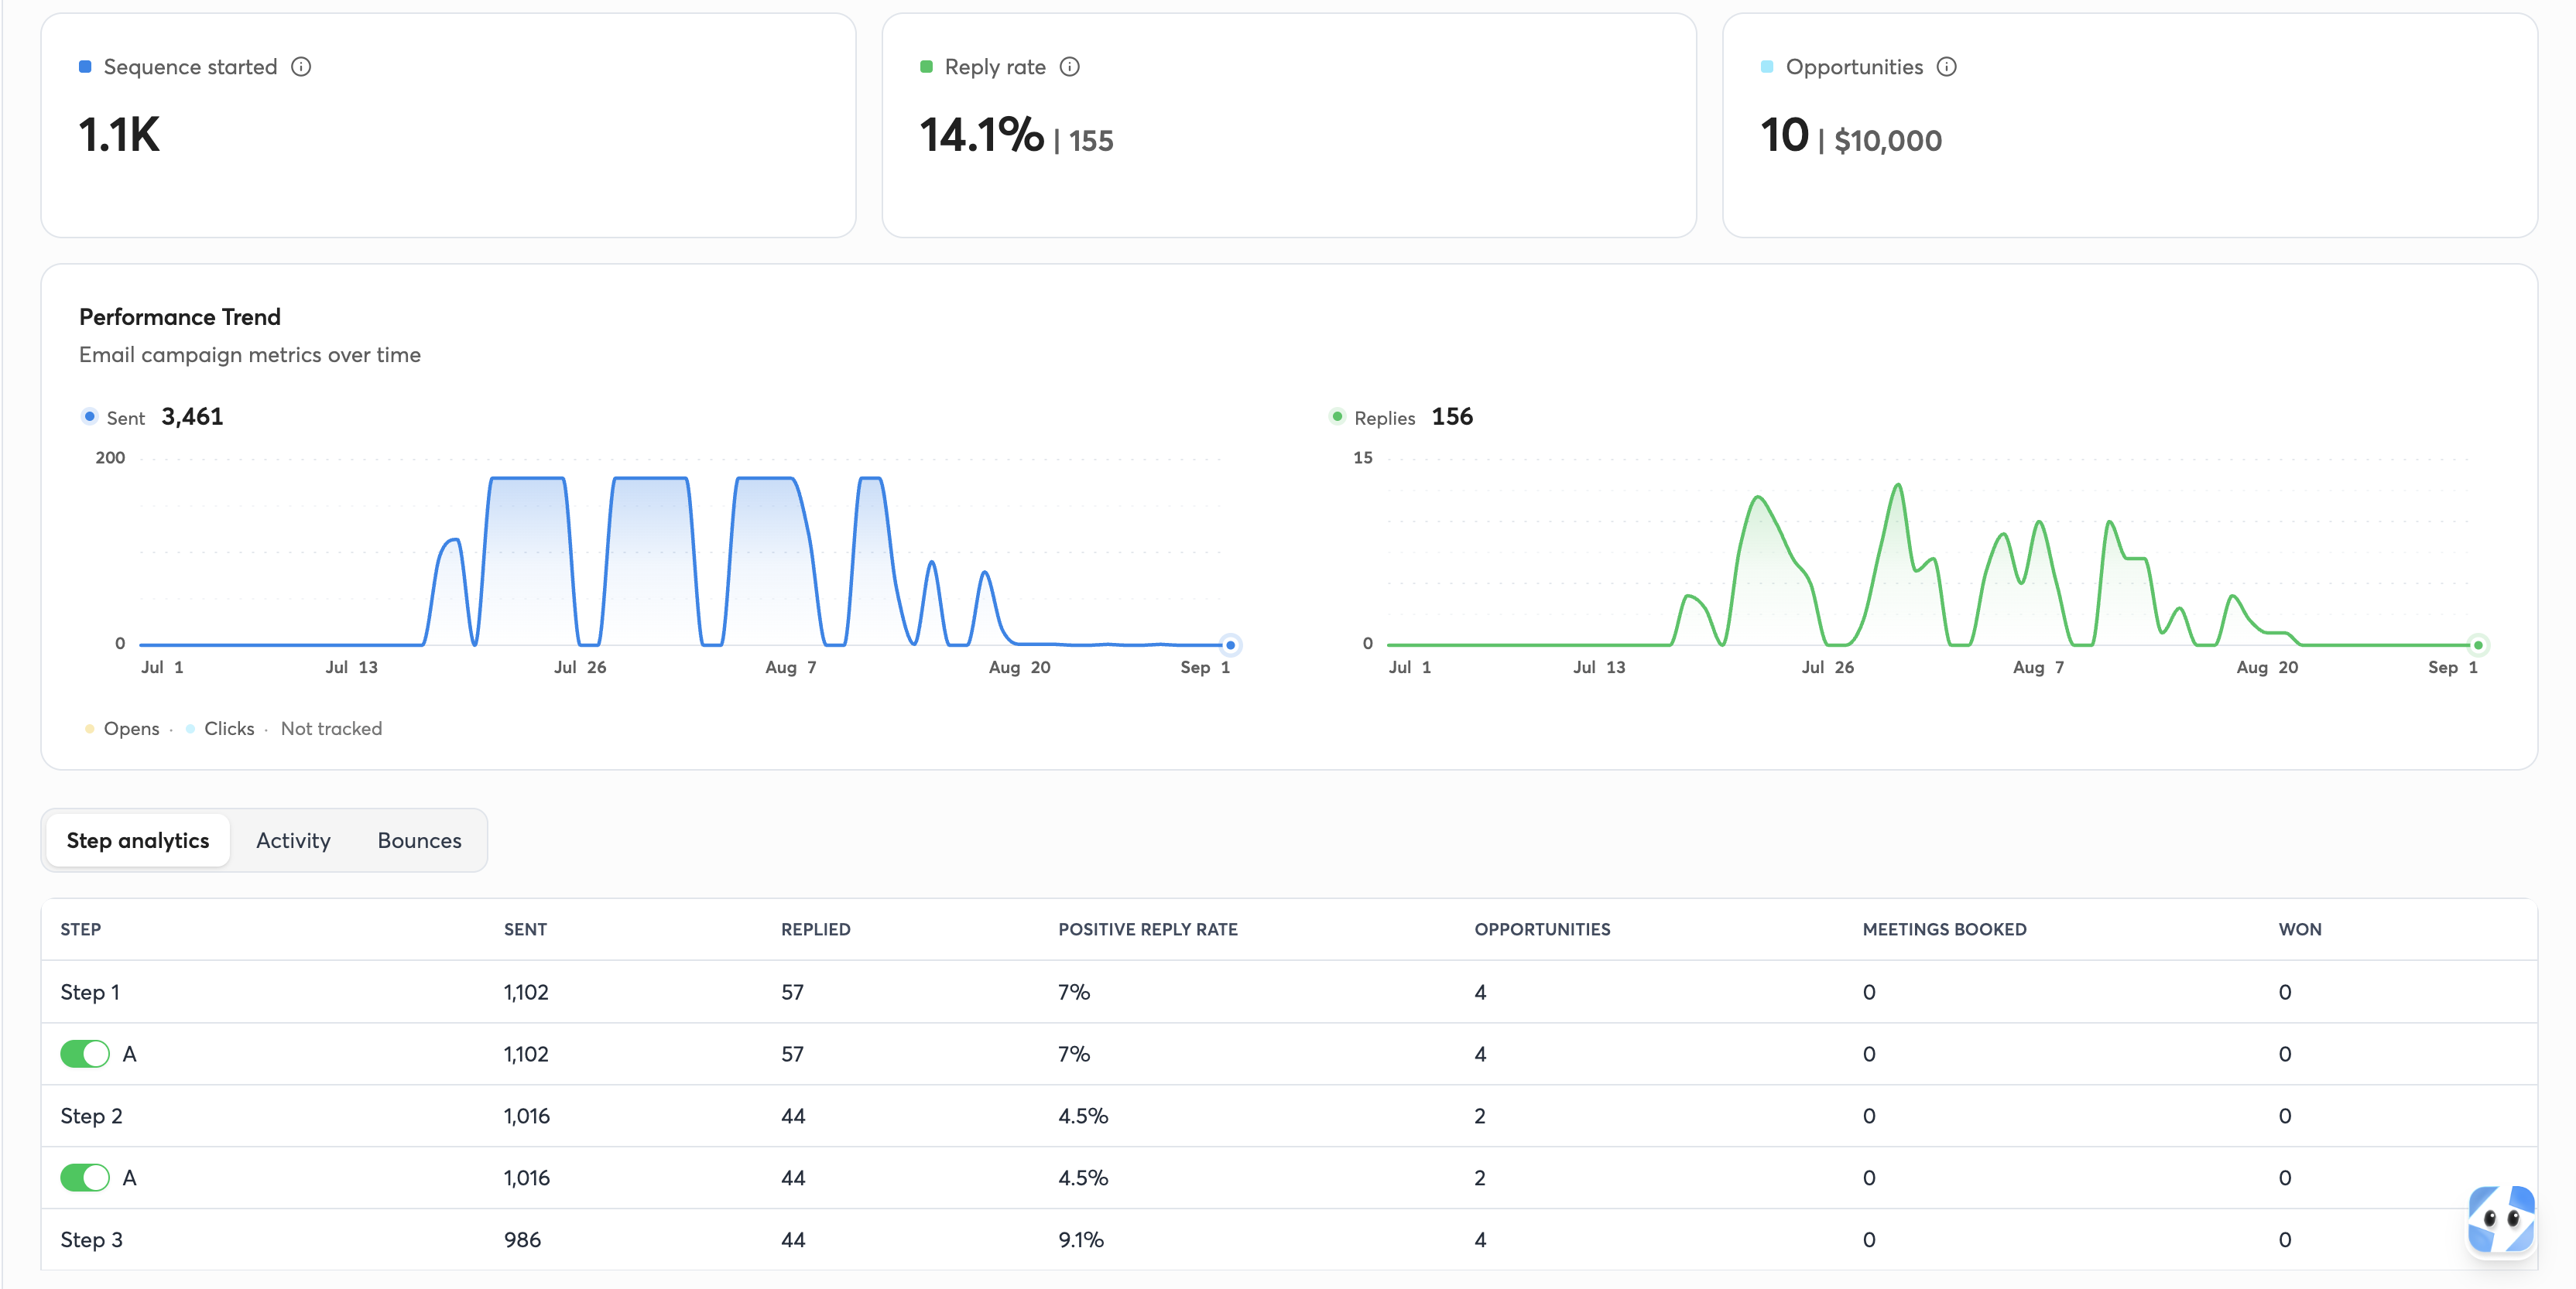Click info icon beside Opportunities

pos(1946,67)
